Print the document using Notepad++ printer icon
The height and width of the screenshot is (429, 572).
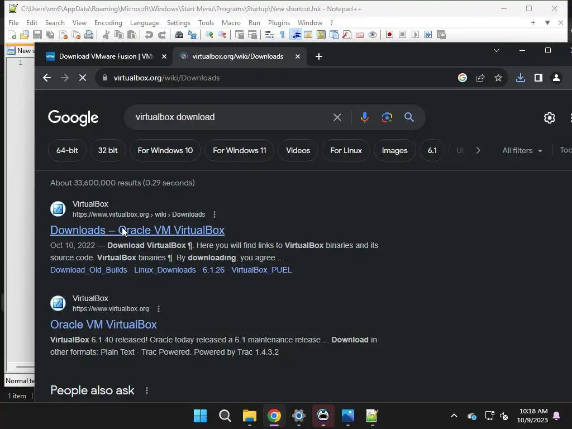point(89,35)
